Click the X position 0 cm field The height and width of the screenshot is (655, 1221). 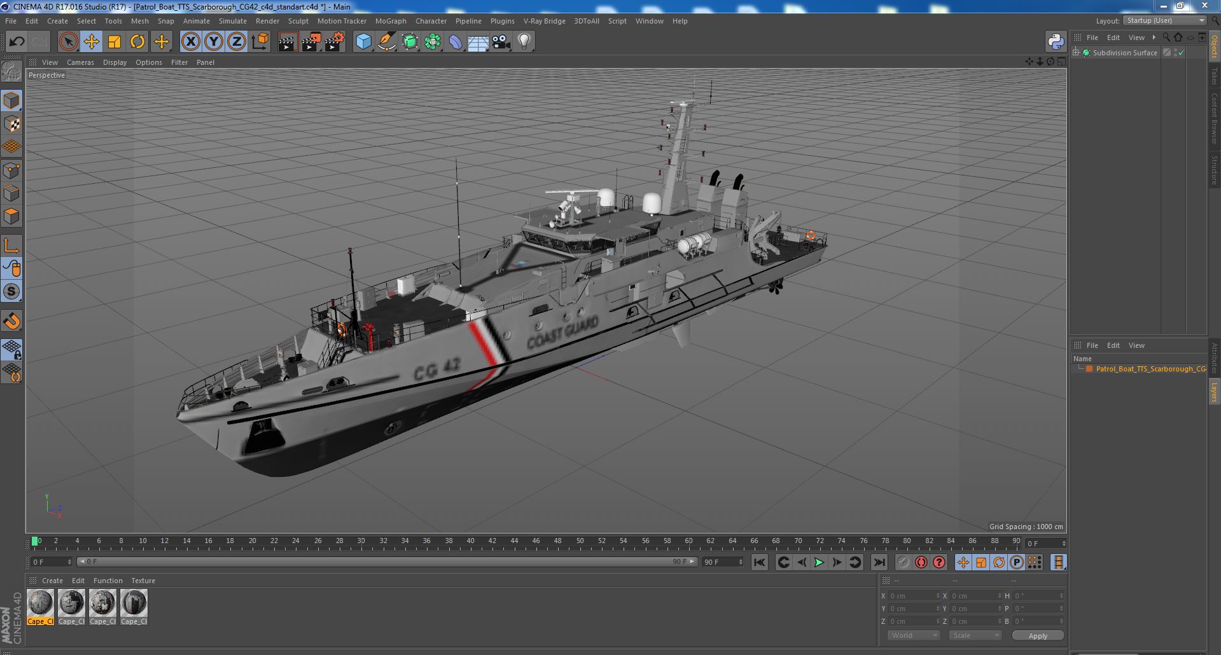click(914, 596)
